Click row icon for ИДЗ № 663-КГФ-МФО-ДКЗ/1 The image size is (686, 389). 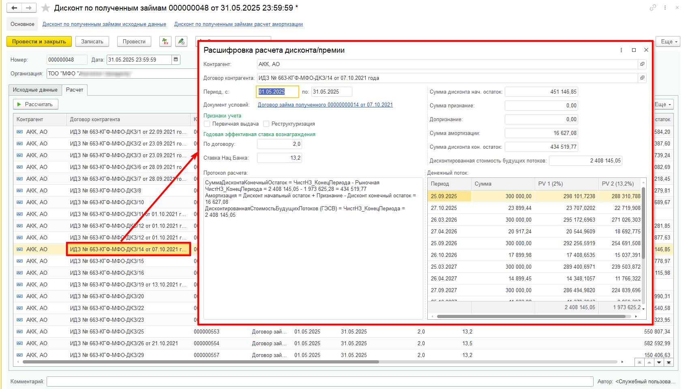tap(19, 132)
